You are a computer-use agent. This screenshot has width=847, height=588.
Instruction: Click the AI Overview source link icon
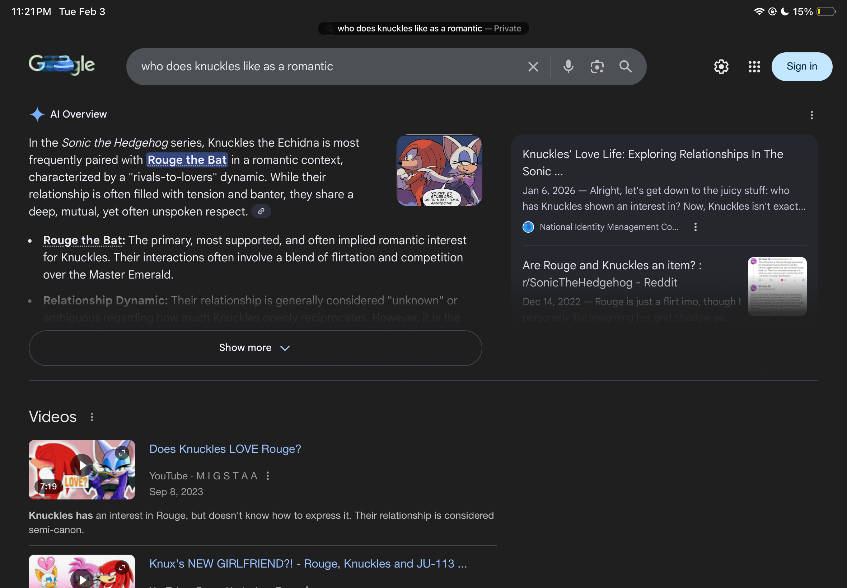coord(261,212)
